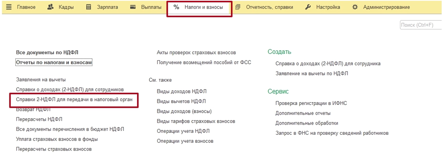Open the Главное section

26,7
